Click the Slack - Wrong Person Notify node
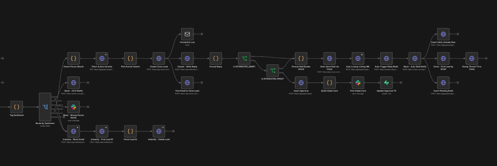Viewport: 497px width, 166px height. (74, 107)
